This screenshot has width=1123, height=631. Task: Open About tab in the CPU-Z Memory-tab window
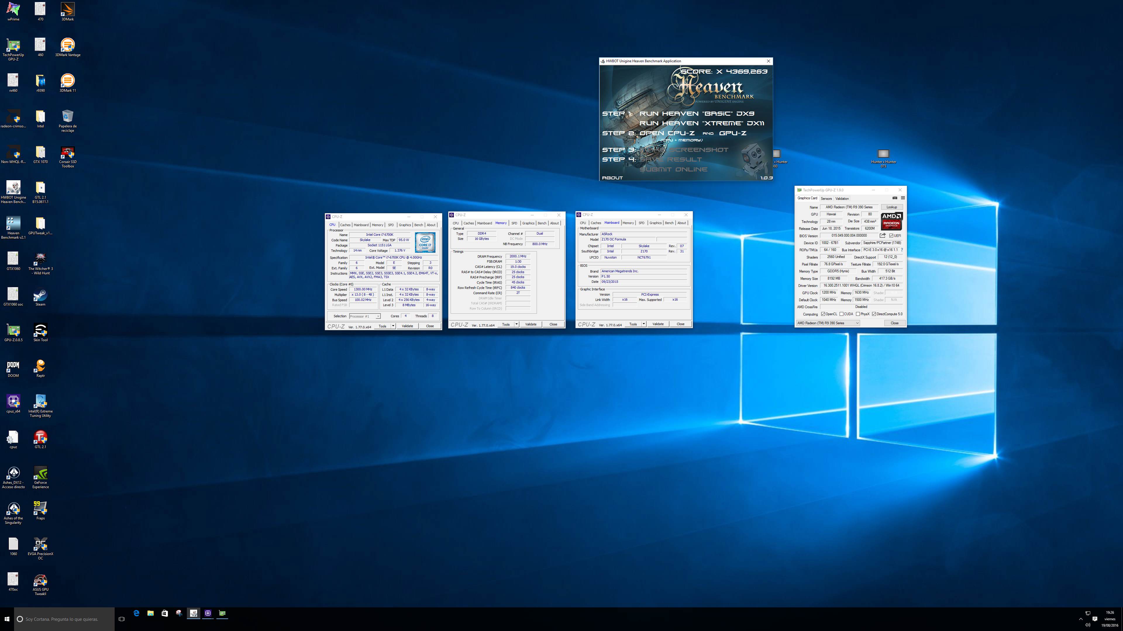(x=554, y=223)
